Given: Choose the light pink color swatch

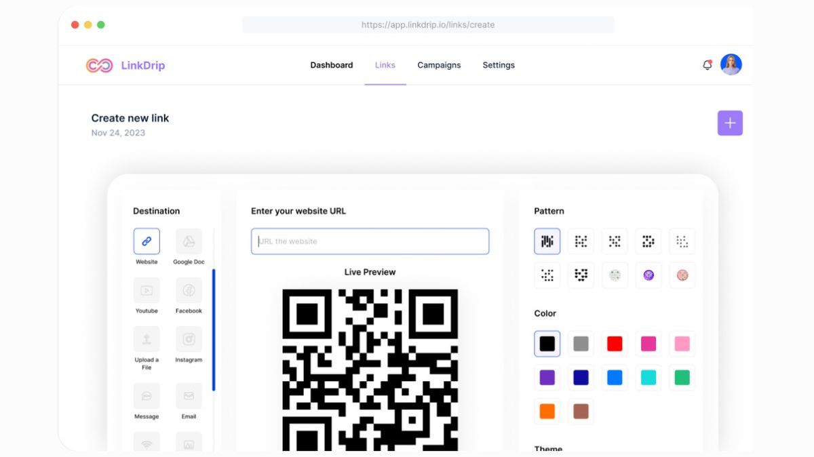Looking at the screenshot, I should point(682,344).
